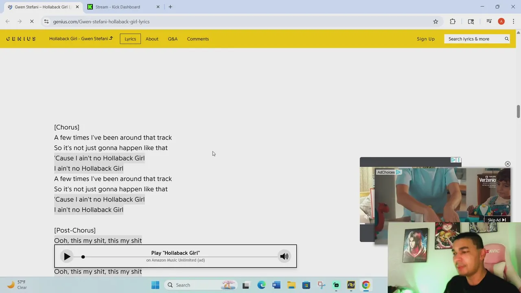
Task: Click the [Chorus] section label
Action: pos(67,127)
